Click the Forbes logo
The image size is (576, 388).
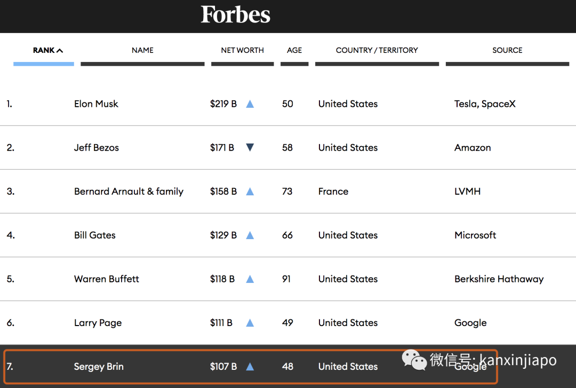tap(235, 15)
